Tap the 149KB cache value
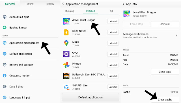Viewport: 181px width, 103px height. 174,92
